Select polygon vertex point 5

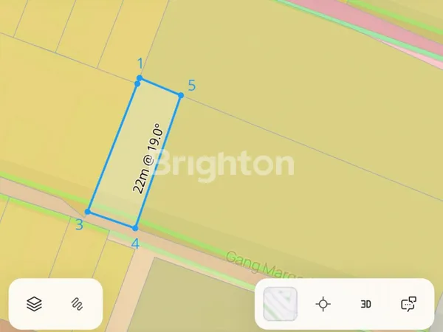[181, 96]
